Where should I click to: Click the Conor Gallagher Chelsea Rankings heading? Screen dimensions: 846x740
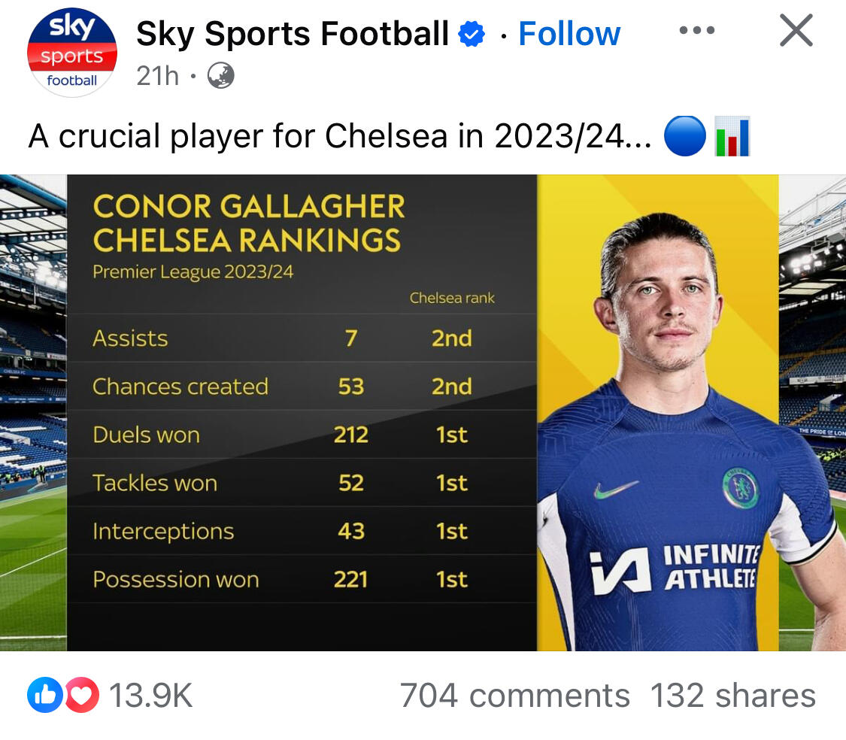coord(248,223)
